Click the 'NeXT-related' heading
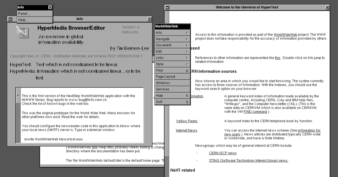 pos(183,170)
